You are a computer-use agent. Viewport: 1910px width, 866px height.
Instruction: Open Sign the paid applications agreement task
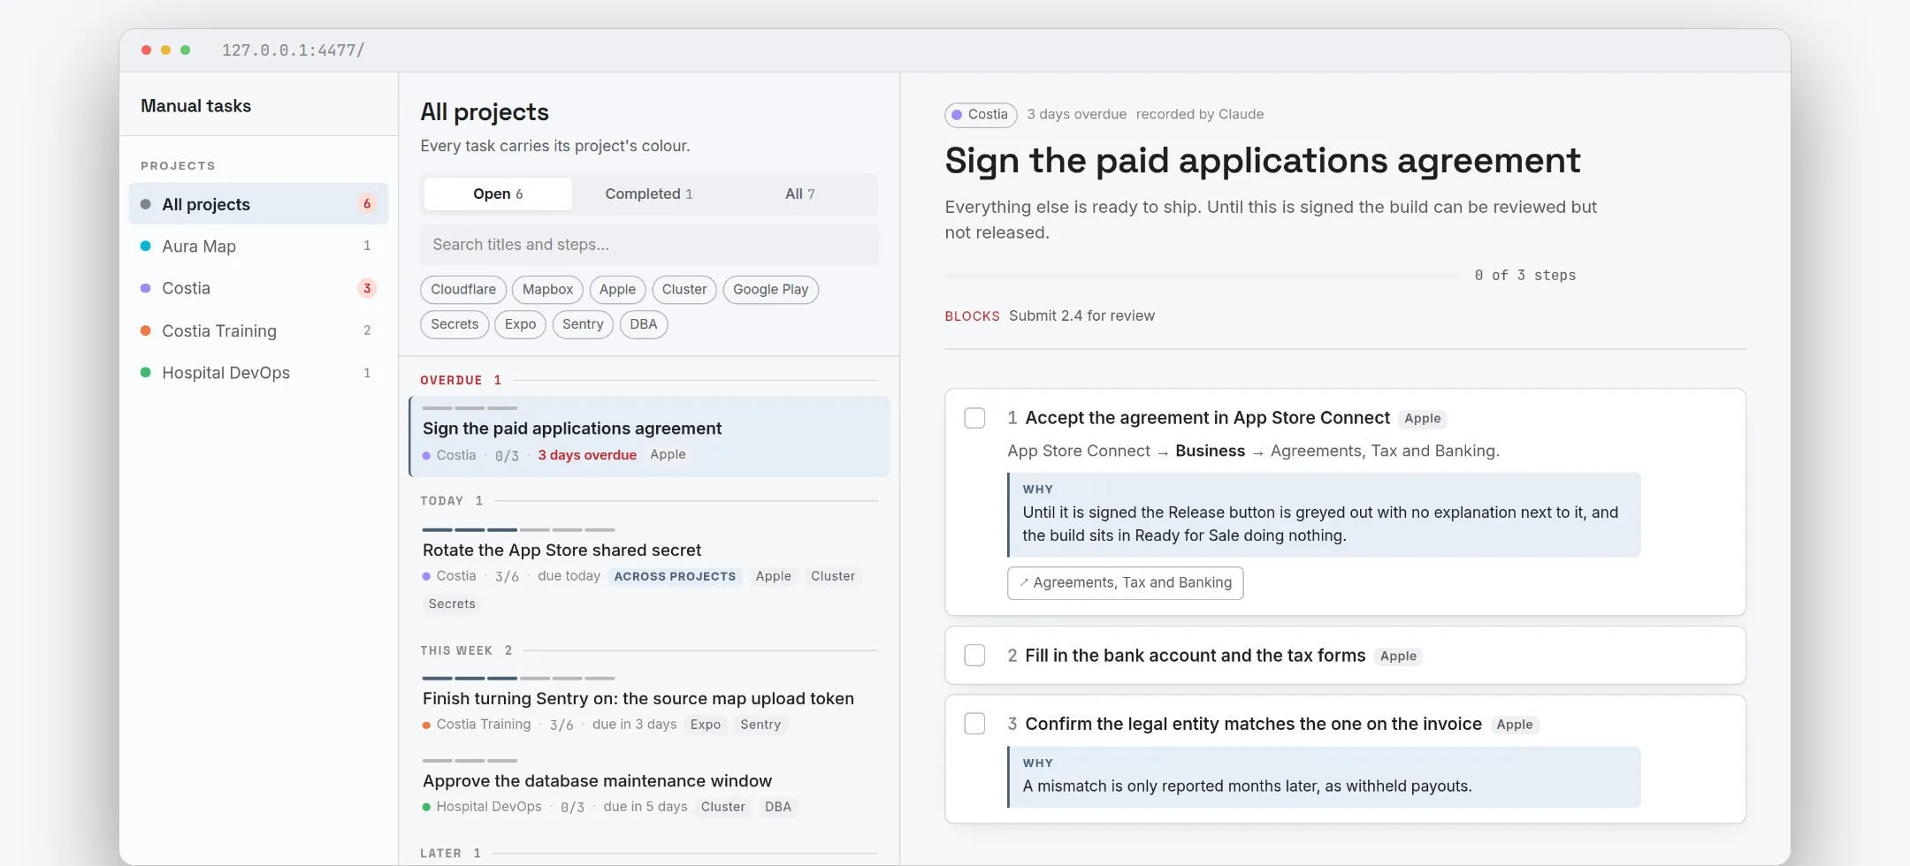(x=649, y=437)
